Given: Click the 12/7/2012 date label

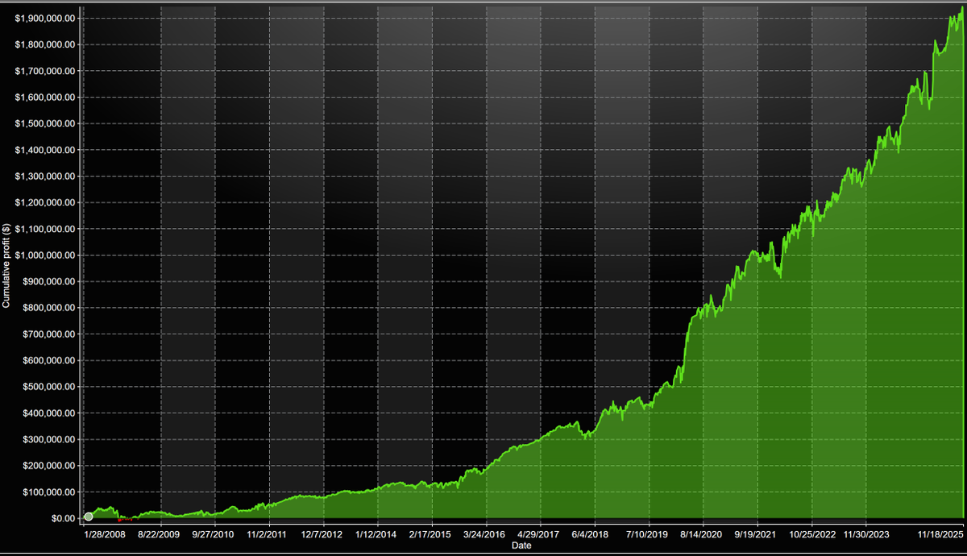Looking at the screenshot, I should 322,533.
